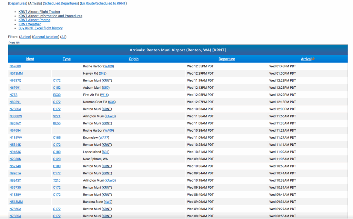View KRNT Airport Photos
The width and height of the screenshot is (353, 219).
point(34,20)
